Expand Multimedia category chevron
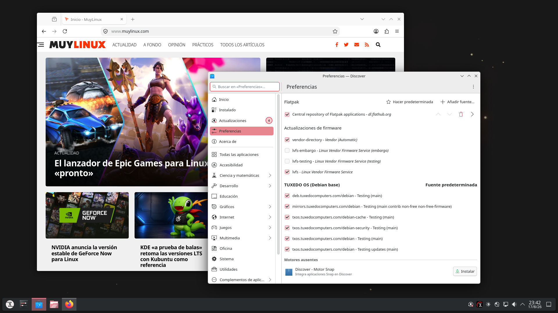Image resolution: width=558 pixels, height=313 pixels. [x=270, y=238]
